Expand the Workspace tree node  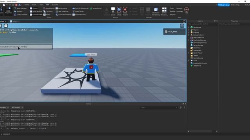(189, 27)
